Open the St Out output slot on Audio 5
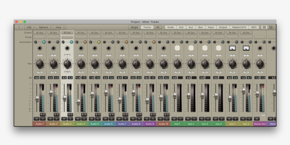Image resolution: width=290 pixels, height=145 pixels. [95, 33]
